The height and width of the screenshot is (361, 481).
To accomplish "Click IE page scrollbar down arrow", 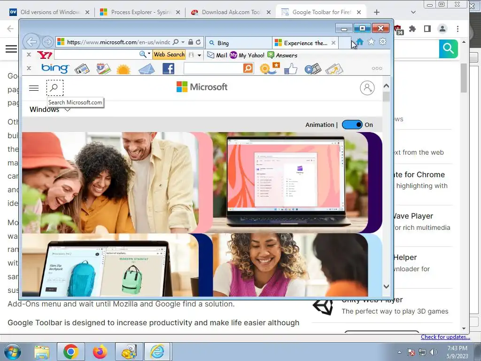I will 386,286.
